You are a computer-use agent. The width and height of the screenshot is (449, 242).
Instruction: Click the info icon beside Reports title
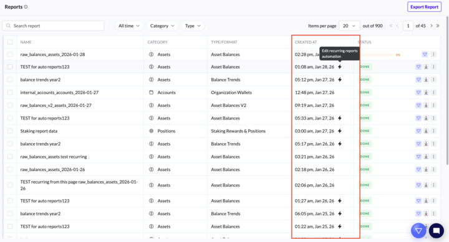(26, 7)
